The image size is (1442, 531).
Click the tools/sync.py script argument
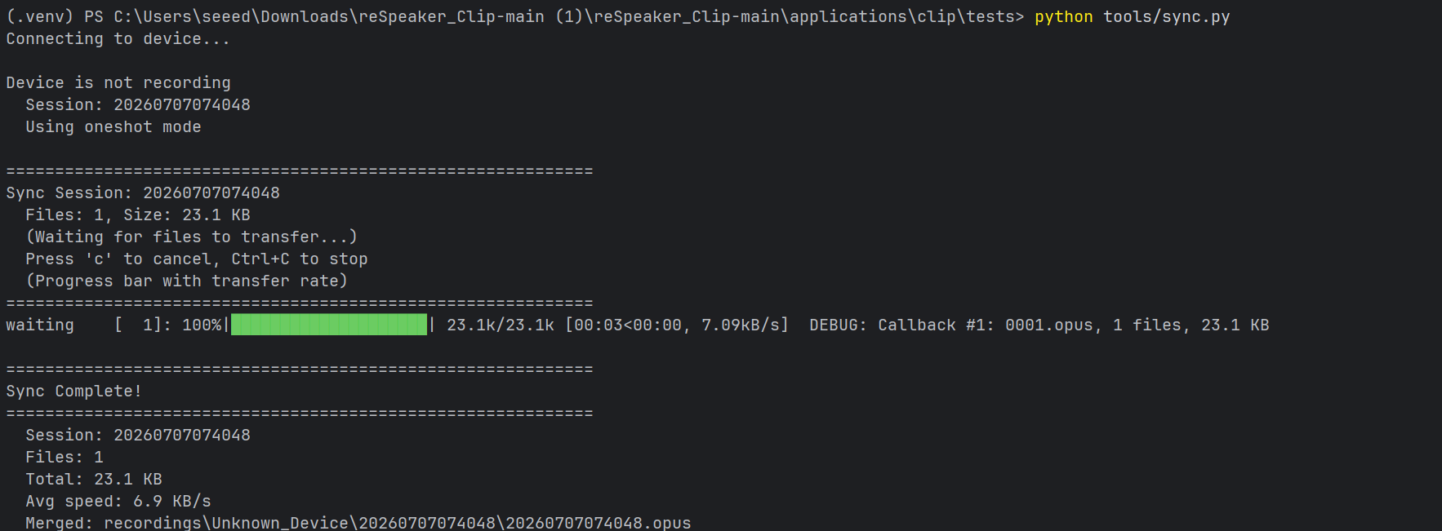point(1166,17)
